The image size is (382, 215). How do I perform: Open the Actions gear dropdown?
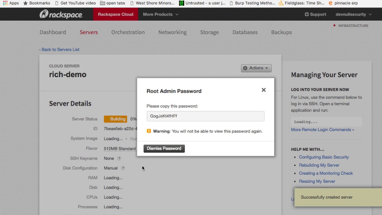(x=256, y=68)
